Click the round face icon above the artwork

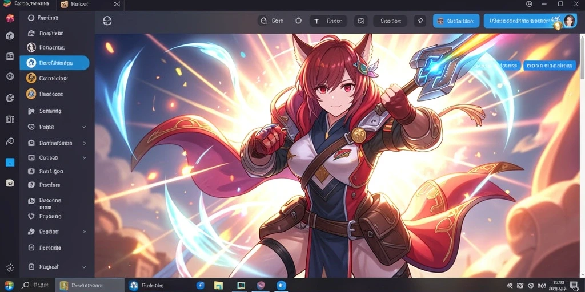click(x=107, y=21)
